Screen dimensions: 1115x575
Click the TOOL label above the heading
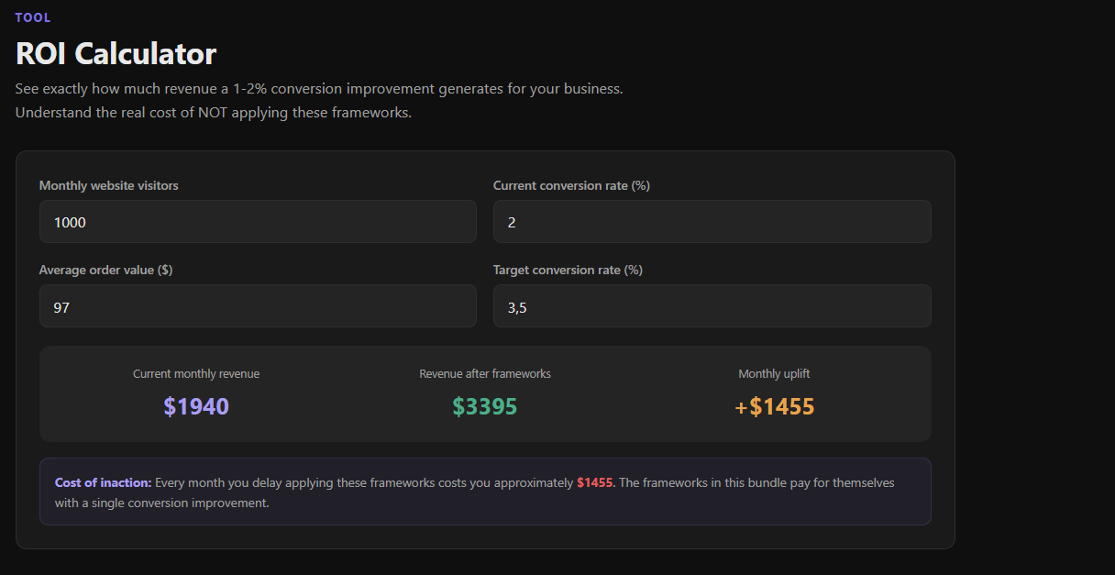point(33,17)
